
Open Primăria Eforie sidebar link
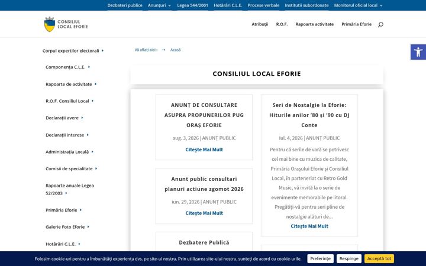(62, 210)
